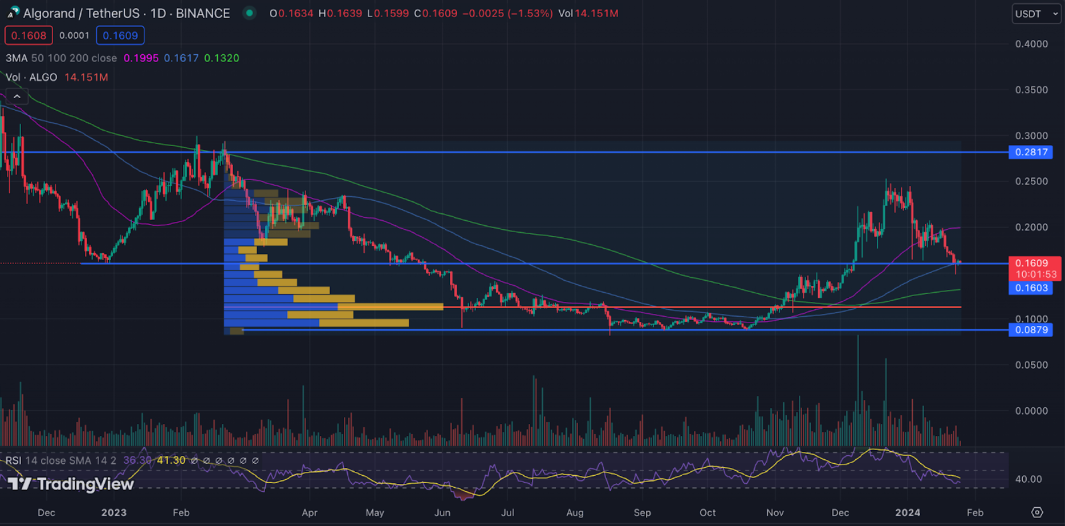Open the USDT currency dropdown
This screenshot has width=1065, height=526.
pyautogui.click(x=1036, y=14)
